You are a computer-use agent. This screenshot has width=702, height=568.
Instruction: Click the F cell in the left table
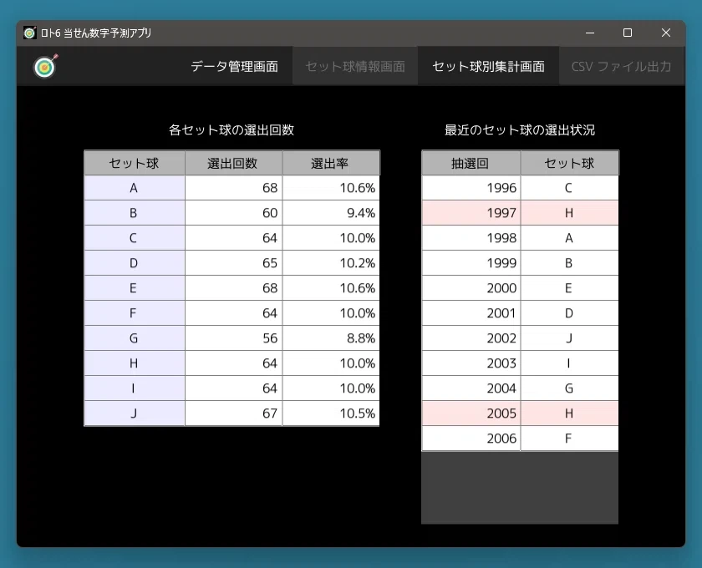(135, 313)
